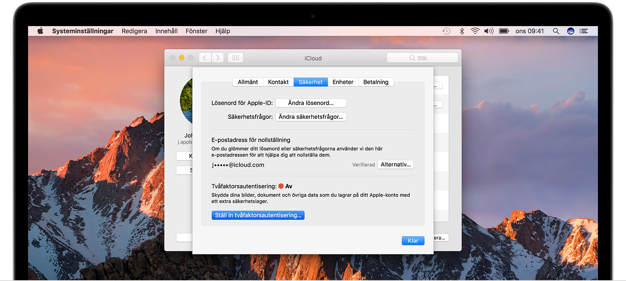Open the Apple menu

click(40, 31)
